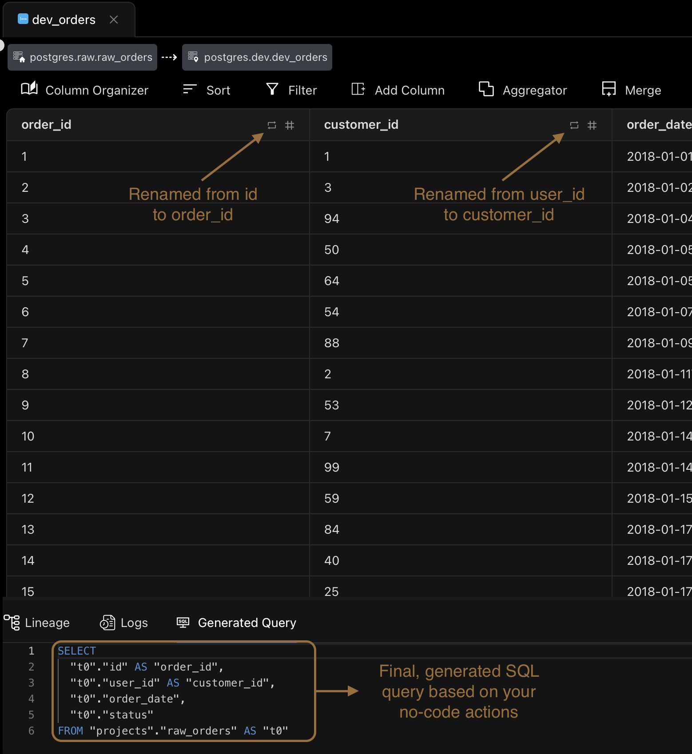Click customer_id cell with value 94
Viewport: 692px width, 754px height.
click(x=461, y=218)
